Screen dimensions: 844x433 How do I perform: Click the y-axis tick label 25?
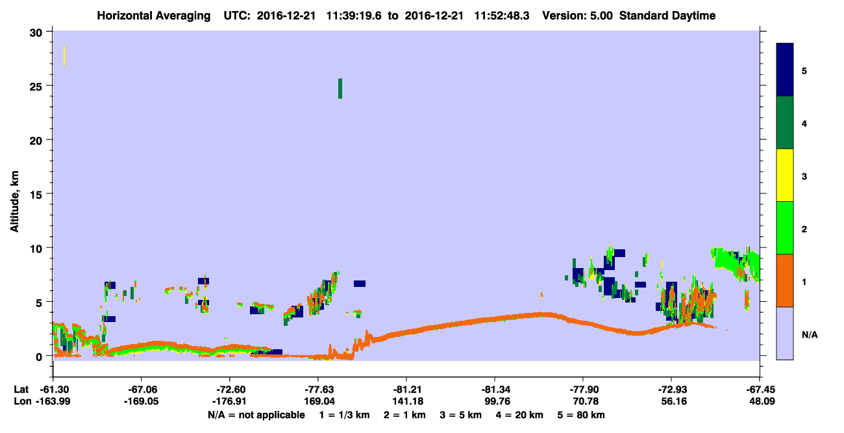[38, 86]
